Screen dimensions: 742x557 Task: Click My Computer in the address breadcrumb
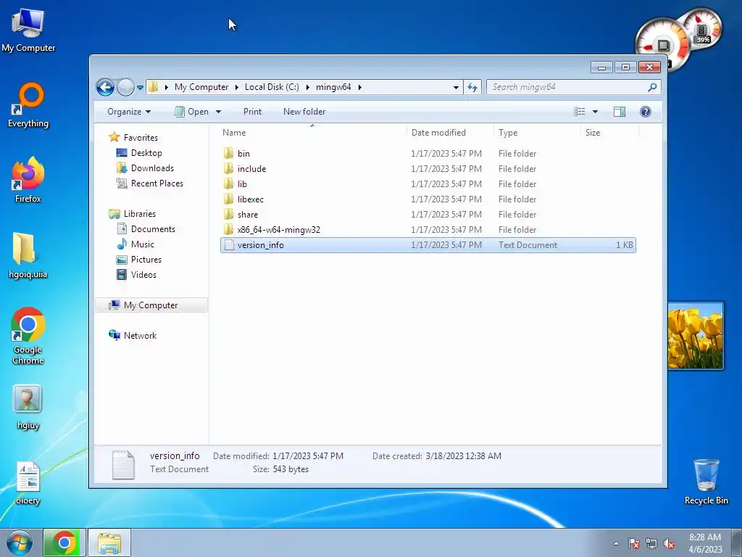pos(201,87)
